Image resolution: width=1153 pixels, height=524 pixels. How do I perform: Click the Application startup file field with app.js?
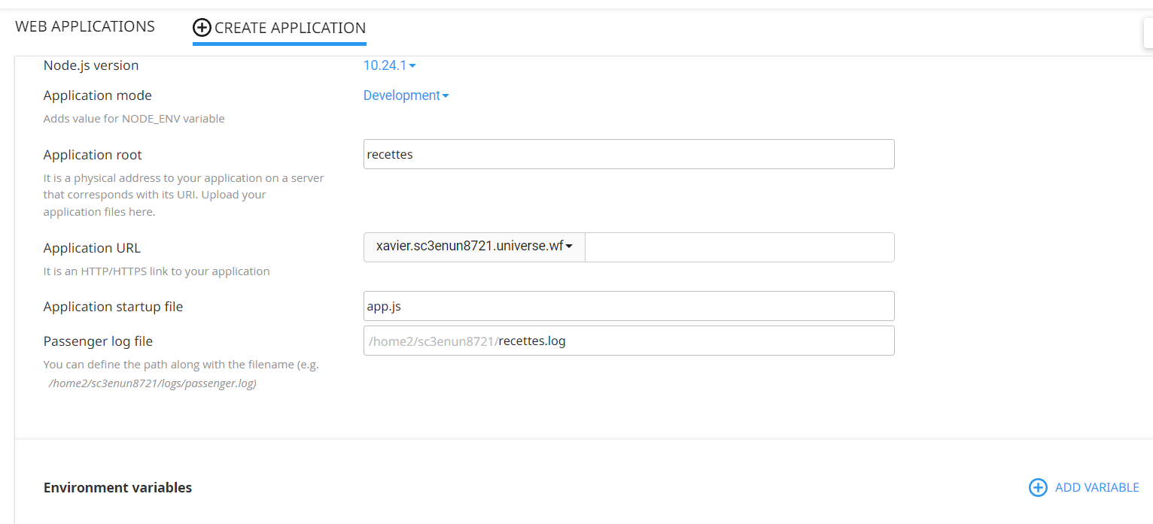628,306
